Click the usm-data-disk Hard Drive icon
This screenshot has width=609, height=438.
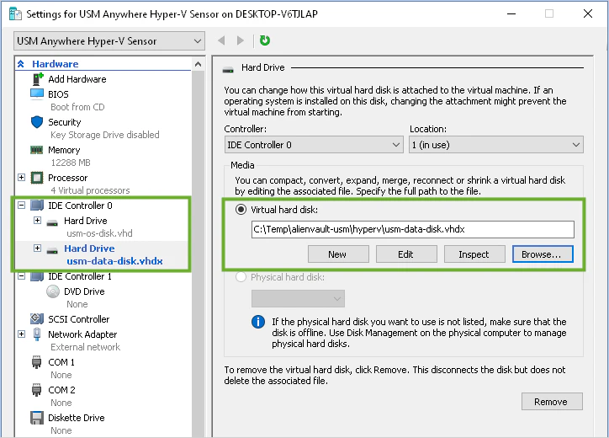pos(52,251)
